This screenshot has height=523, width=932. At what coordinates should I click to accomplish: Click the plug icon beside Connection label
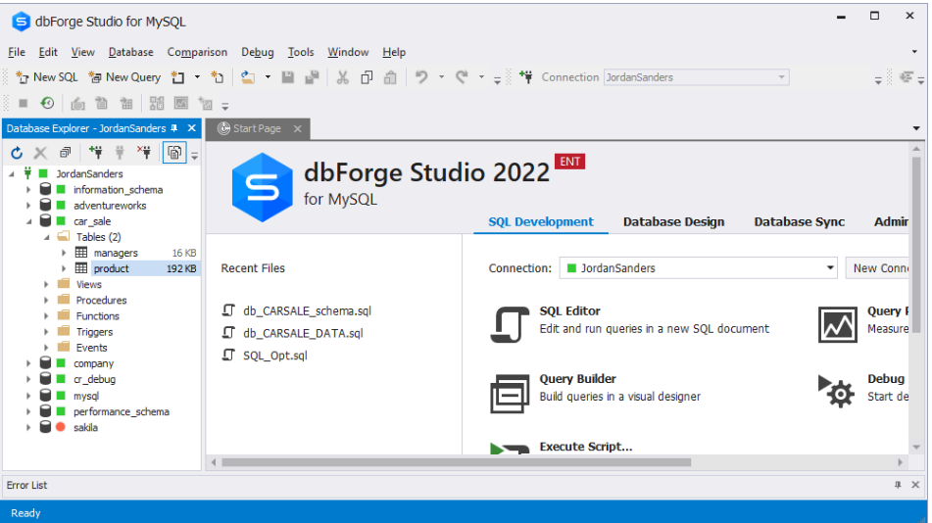coord(525,77)
